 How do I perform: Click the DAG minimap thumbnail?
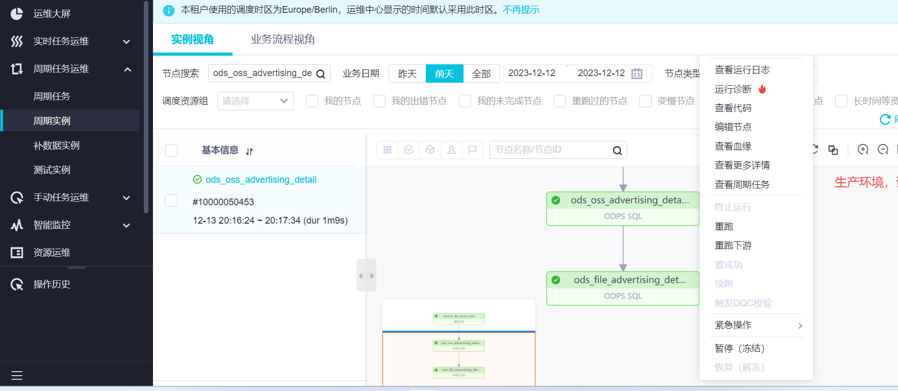tap(459, 343)
